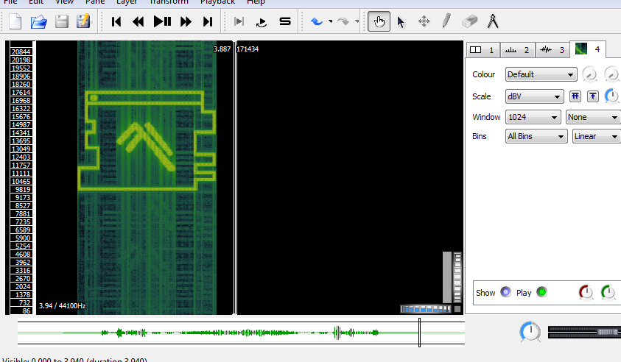Click the Undo arrow icon
The image size is (621, 362).
point(317,22)
